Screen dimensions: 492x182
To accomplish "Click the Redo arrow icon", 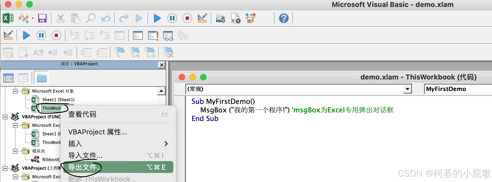I will 124,18.
